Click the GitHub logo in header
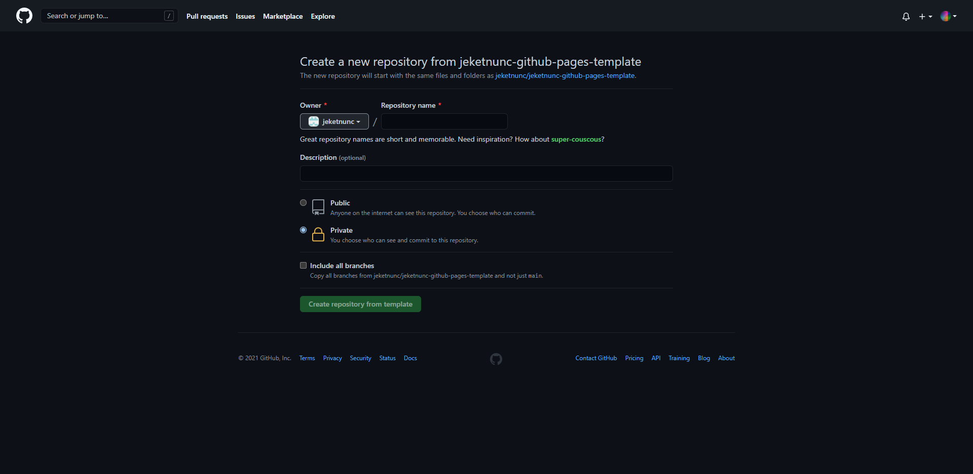 point(24,16)
